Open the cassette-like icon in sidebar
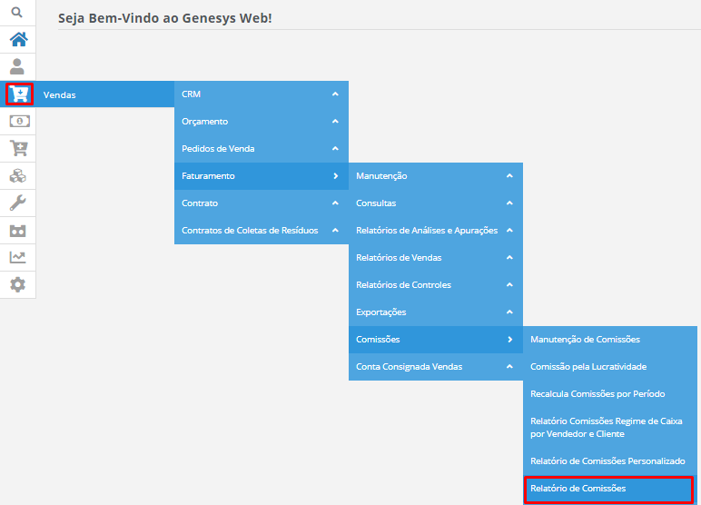 pyautogui.click(x=18, y=231)
